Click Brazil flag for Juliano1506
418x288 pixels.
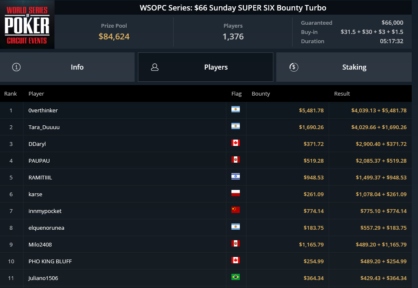point(236,277)
